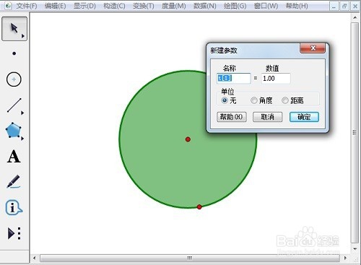Open the 绘图(G) menu
Viewport: 361px width, 265px height.
click(235, 6)
